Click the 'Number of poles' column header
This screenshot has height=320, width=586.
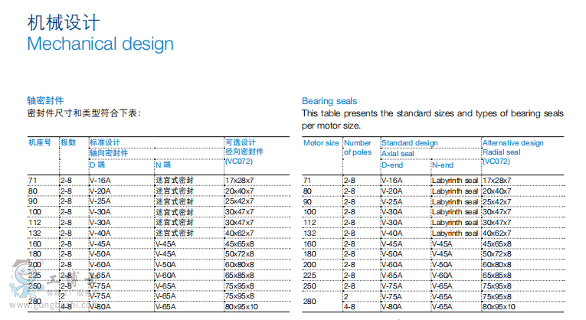(357, 147)
